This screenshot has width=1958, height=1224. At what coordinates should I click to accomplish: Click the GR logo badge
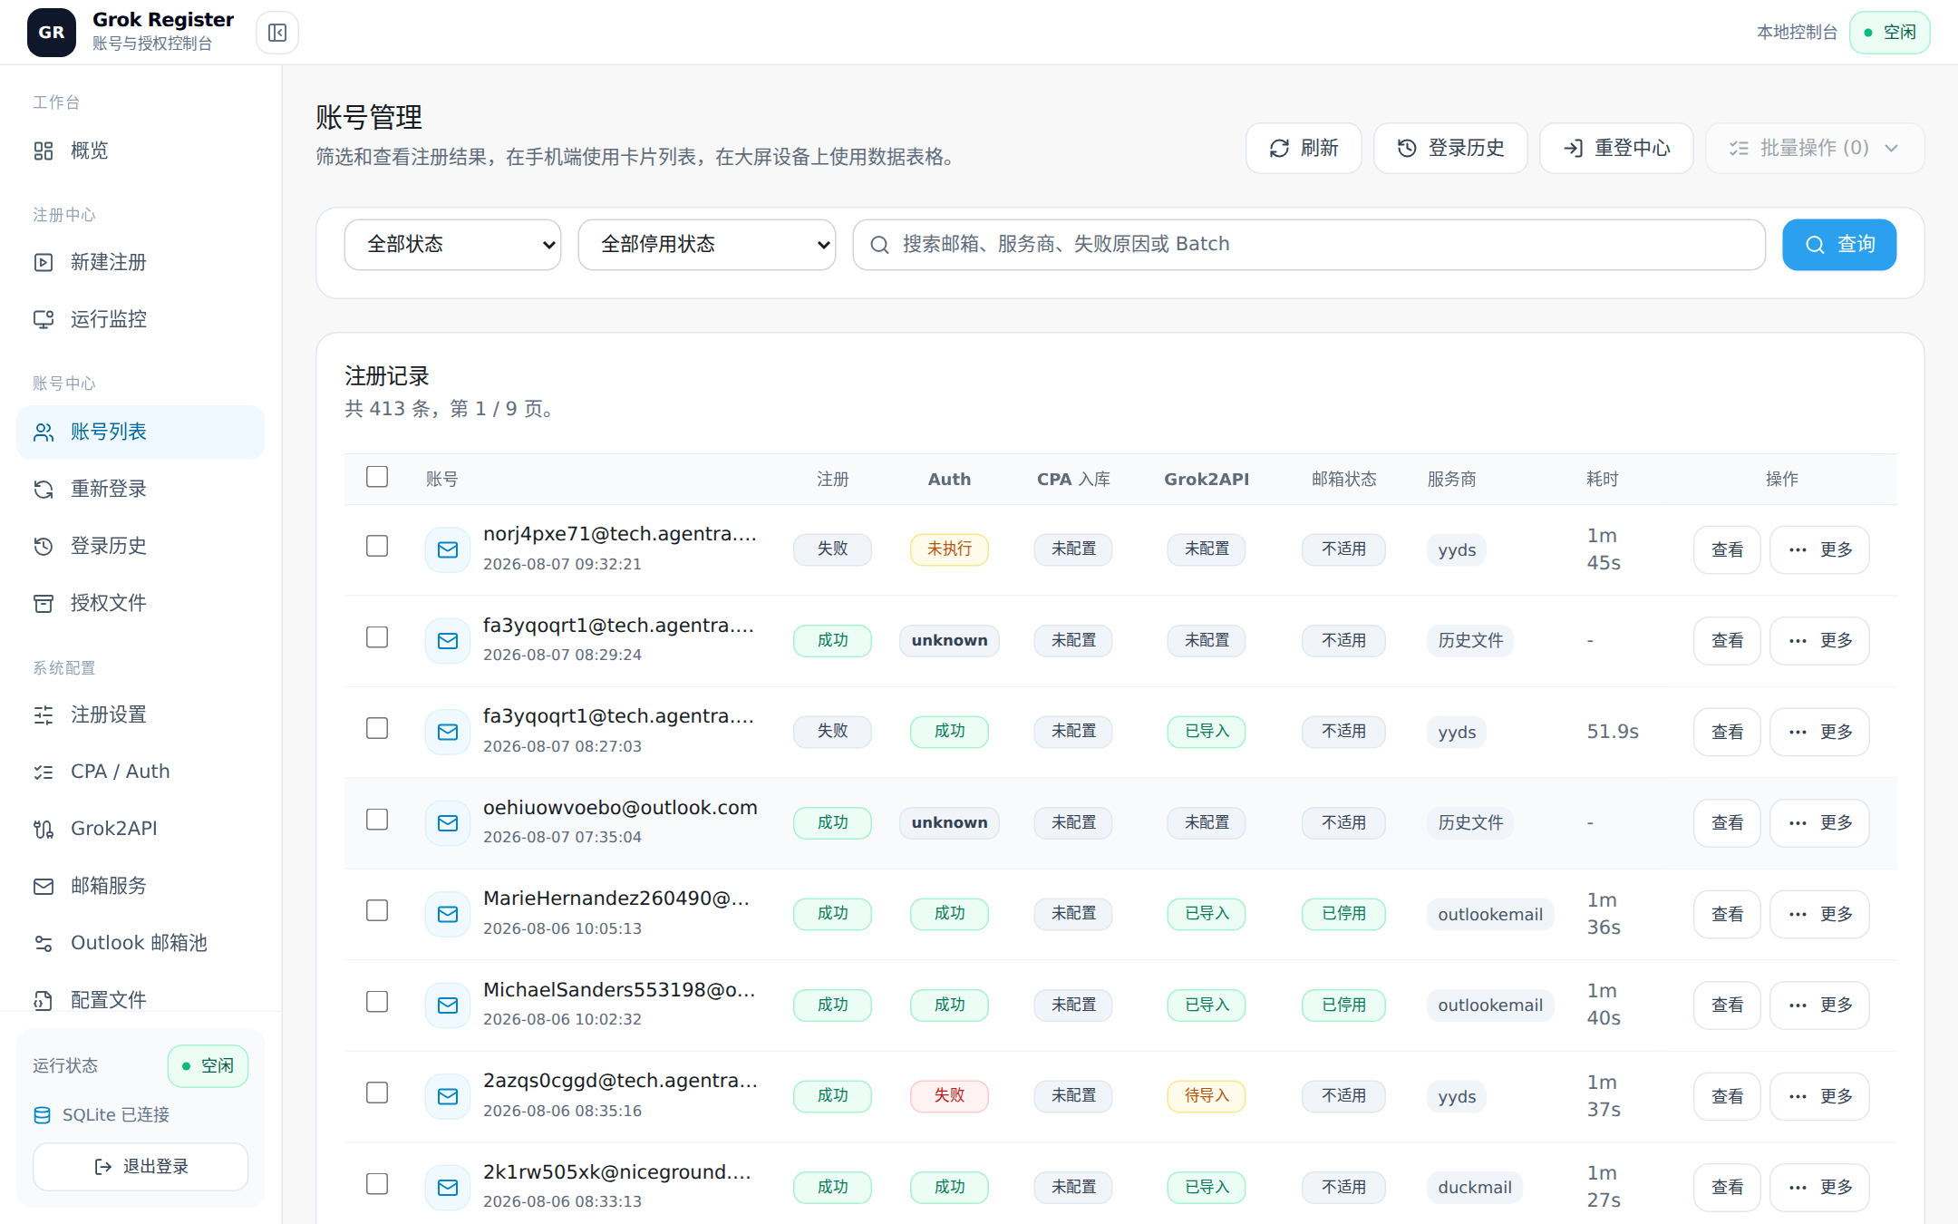[x=52, y=33]
